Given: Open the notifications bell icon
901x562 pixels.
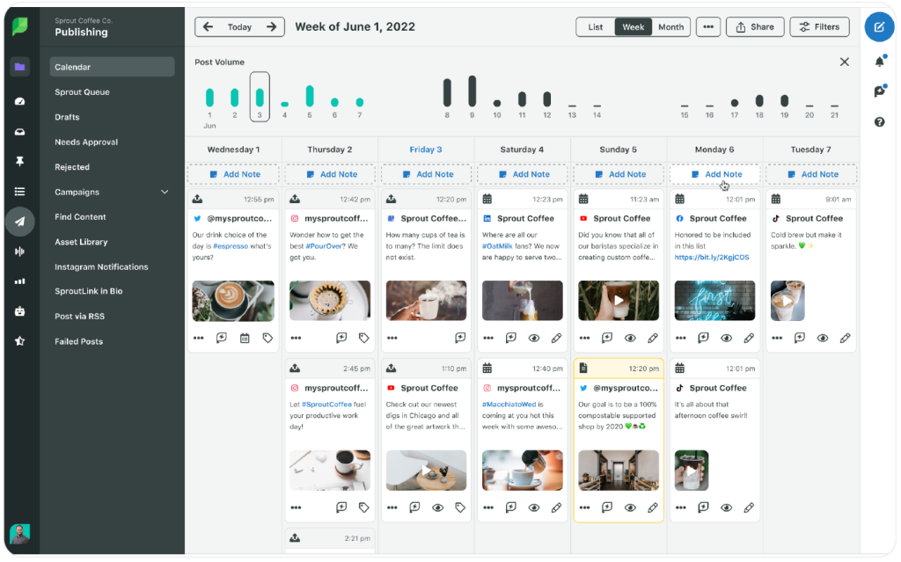Looking at the screenshot, I should click(x=879, y=62).
